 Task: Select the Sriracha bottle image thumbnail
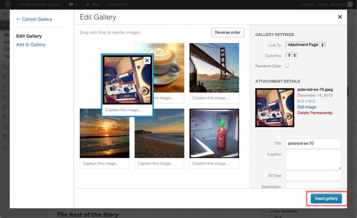click(x=214, y=133)
